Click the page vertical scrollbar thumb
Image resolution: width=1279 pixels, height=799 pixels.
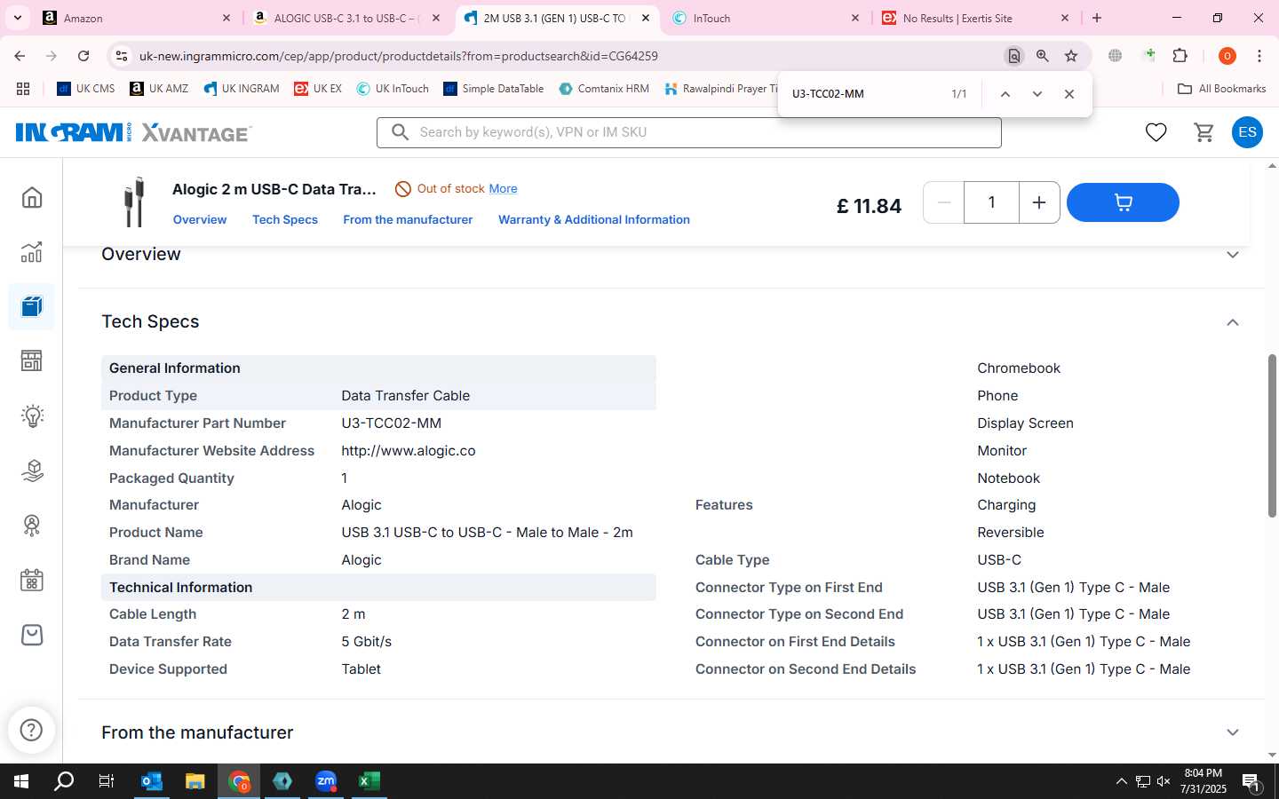(x=1272, y=435)
